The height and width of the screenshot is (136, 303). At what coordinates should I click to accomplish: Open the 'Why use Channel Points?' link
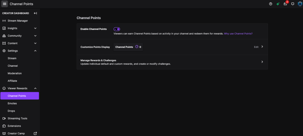coord(238,34)
